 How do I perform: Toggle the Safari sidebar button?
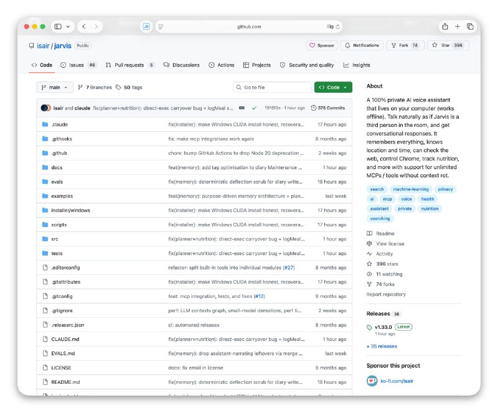coord(58,27)
